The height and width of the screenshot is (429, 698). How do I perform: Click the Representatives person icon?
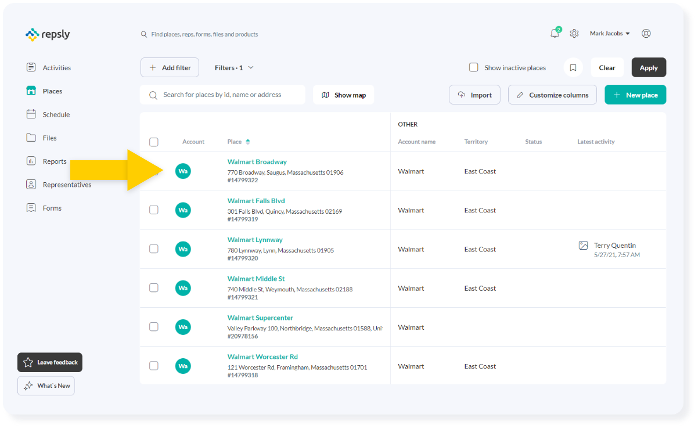(x=31, y=185)
